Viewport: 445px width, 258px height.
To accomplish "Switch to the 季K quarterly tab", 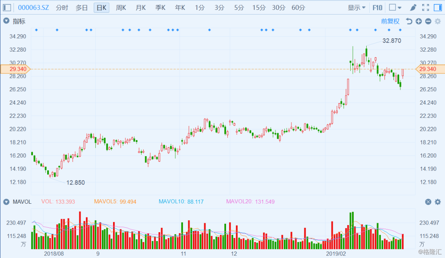I will [x=160, y=8].
